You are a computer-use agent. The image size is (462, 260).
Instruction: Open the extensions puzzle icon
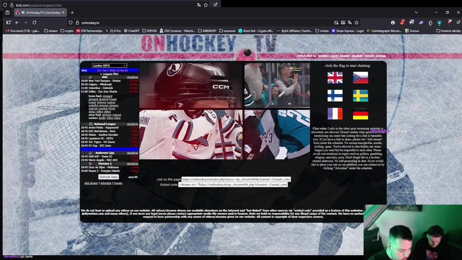coord(430,22)
